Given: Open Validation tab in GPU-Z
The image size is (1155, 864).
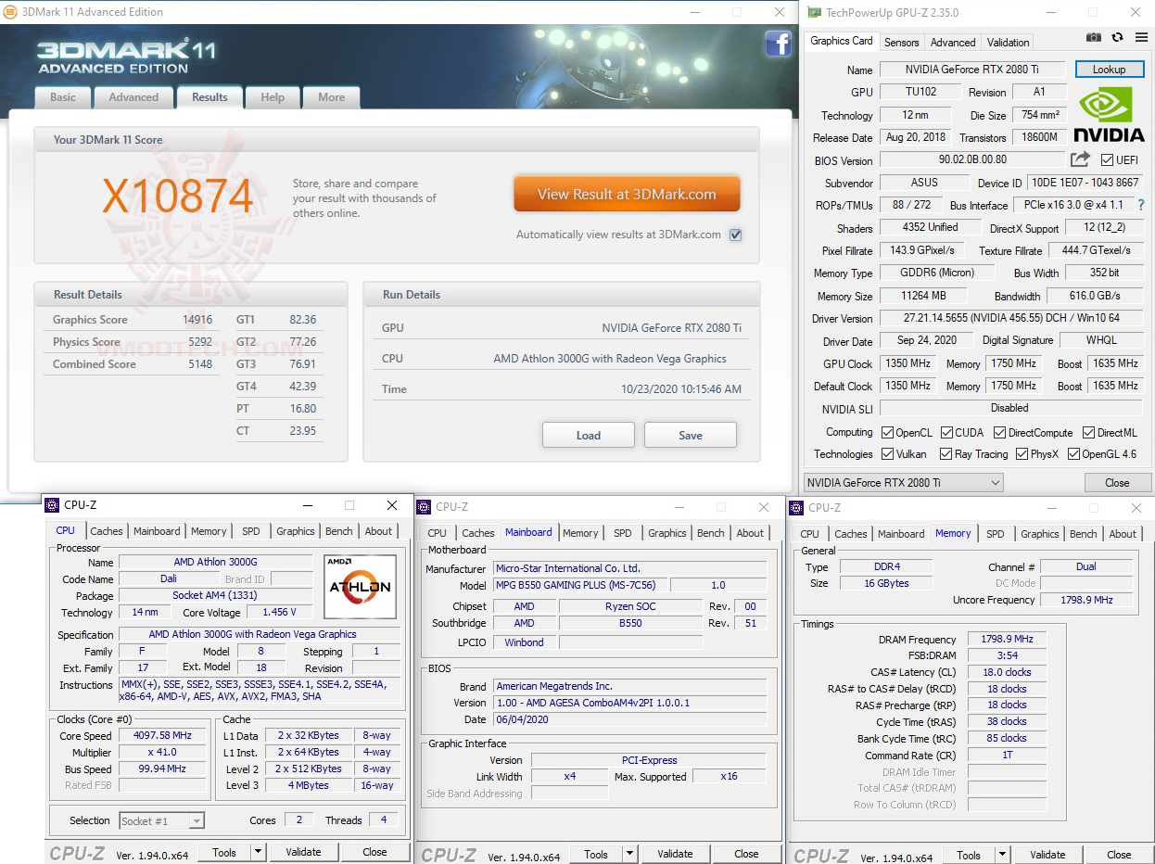Looking at the screenshot, I should (x=1008, y=43).
